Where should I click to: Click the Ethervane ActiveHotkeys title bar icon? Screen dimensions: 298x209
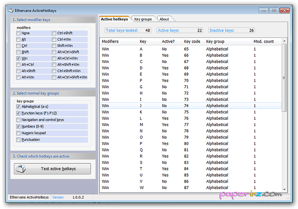(11, 10)
